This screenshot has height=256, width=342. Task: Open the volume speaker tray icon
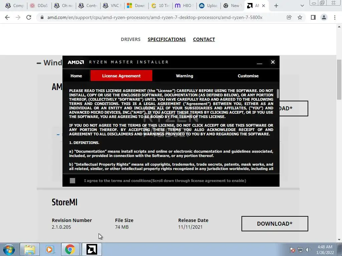308,250
